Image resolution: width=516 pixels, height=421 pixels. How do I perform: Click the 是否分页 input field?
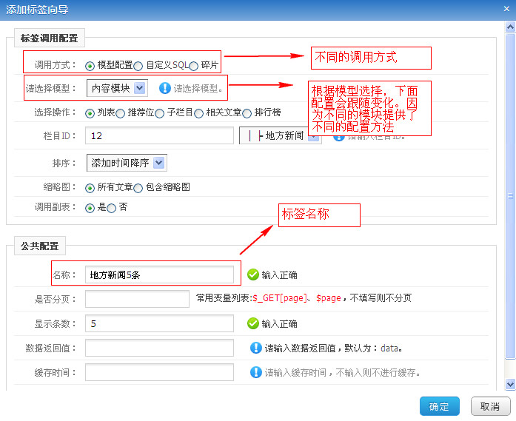(137, 298)
